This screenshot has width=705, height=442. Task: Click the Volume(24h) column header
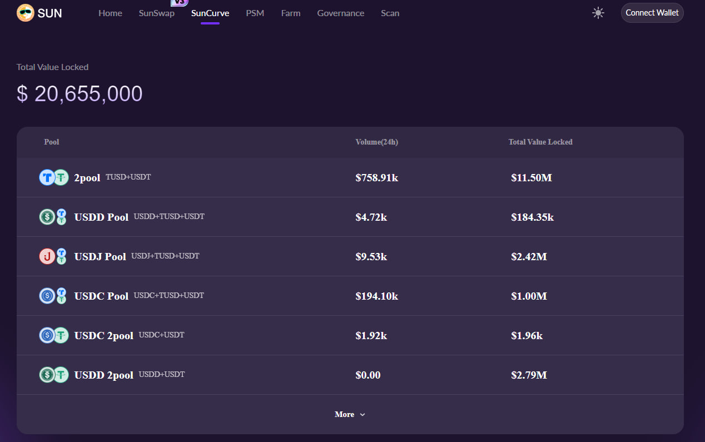point(377,142)
